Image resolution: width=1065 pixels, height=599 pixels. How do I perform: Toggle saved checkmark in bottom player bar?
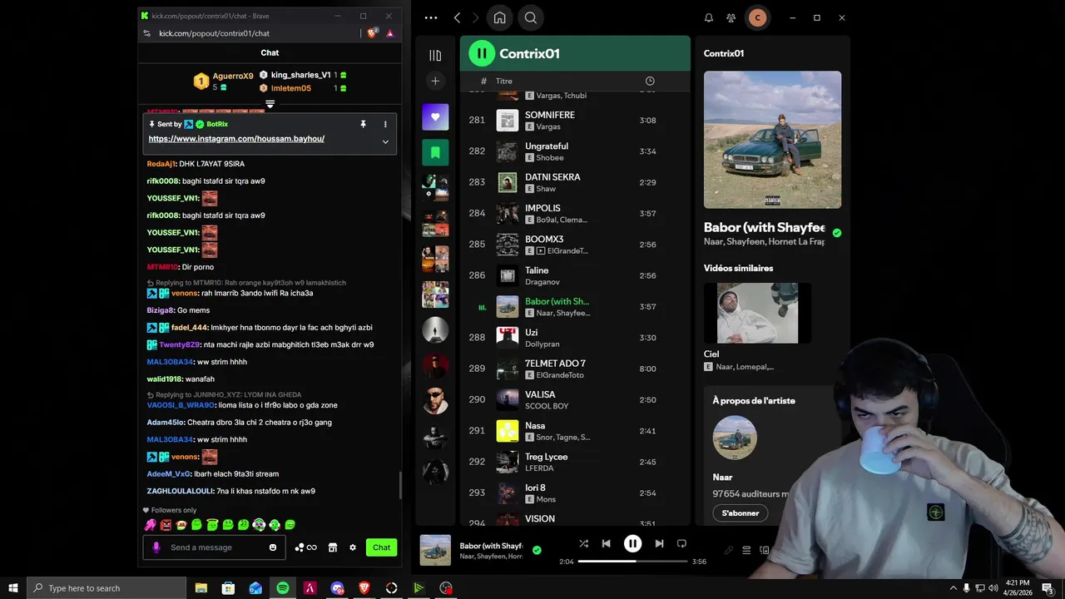coord(537,550)
